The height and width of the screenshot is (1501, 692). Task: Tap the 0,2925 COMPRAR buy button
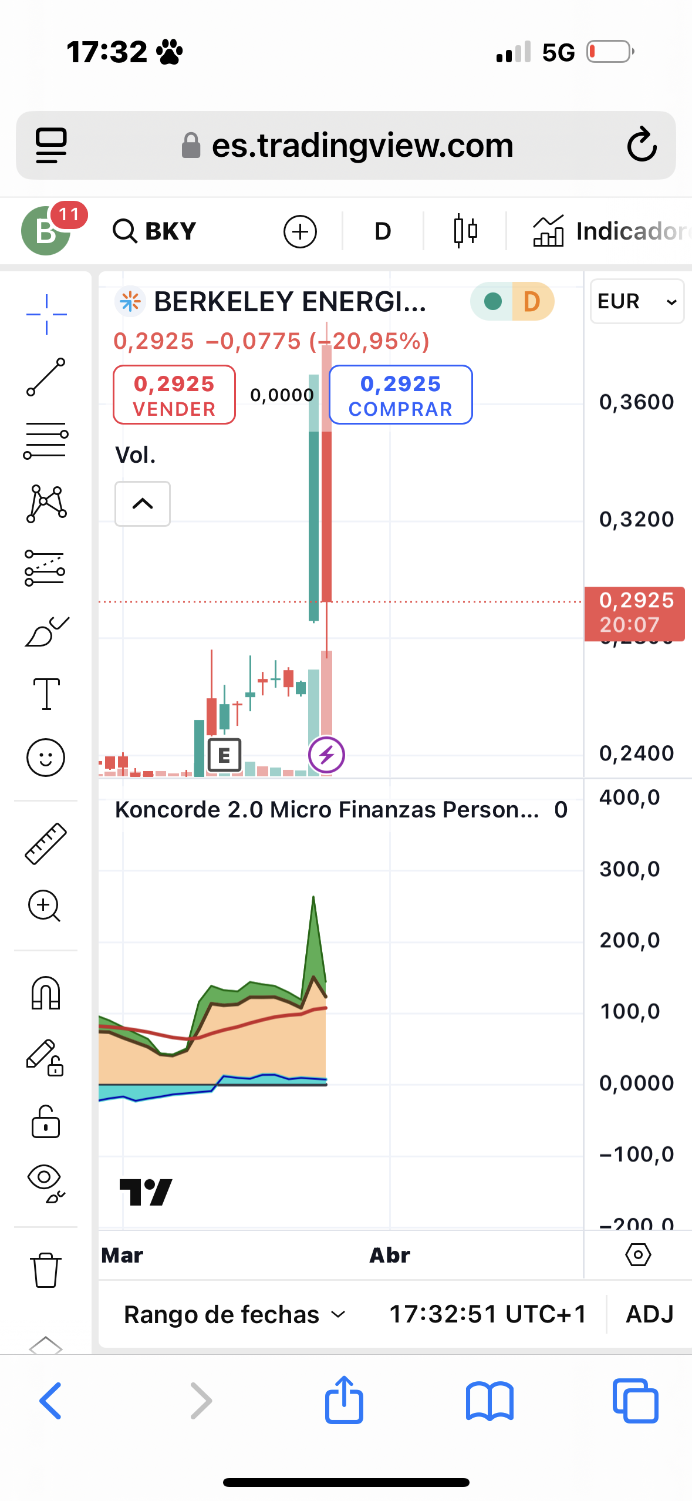[x=401, y=395]
